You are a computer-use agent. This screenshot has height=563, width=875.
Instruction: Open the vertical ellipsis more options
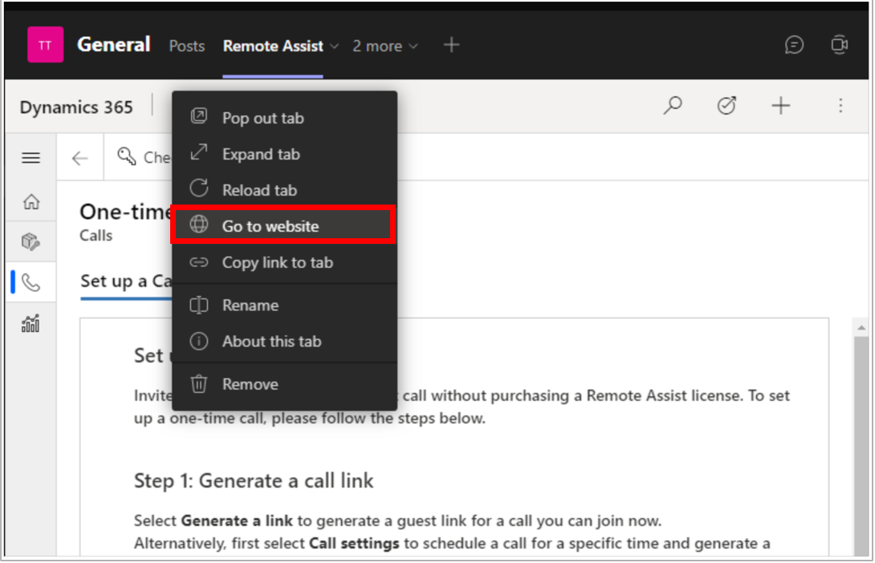click(x=840, y=105)
